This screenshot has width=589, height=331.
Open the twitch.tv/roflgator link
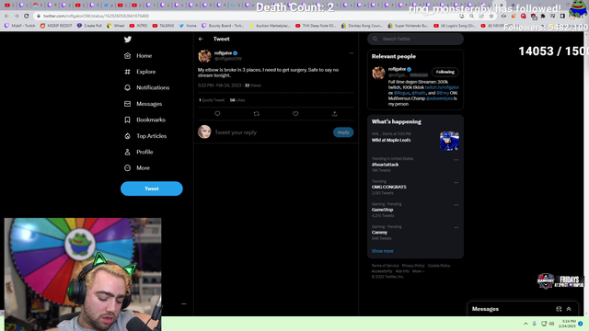(442, 87)
